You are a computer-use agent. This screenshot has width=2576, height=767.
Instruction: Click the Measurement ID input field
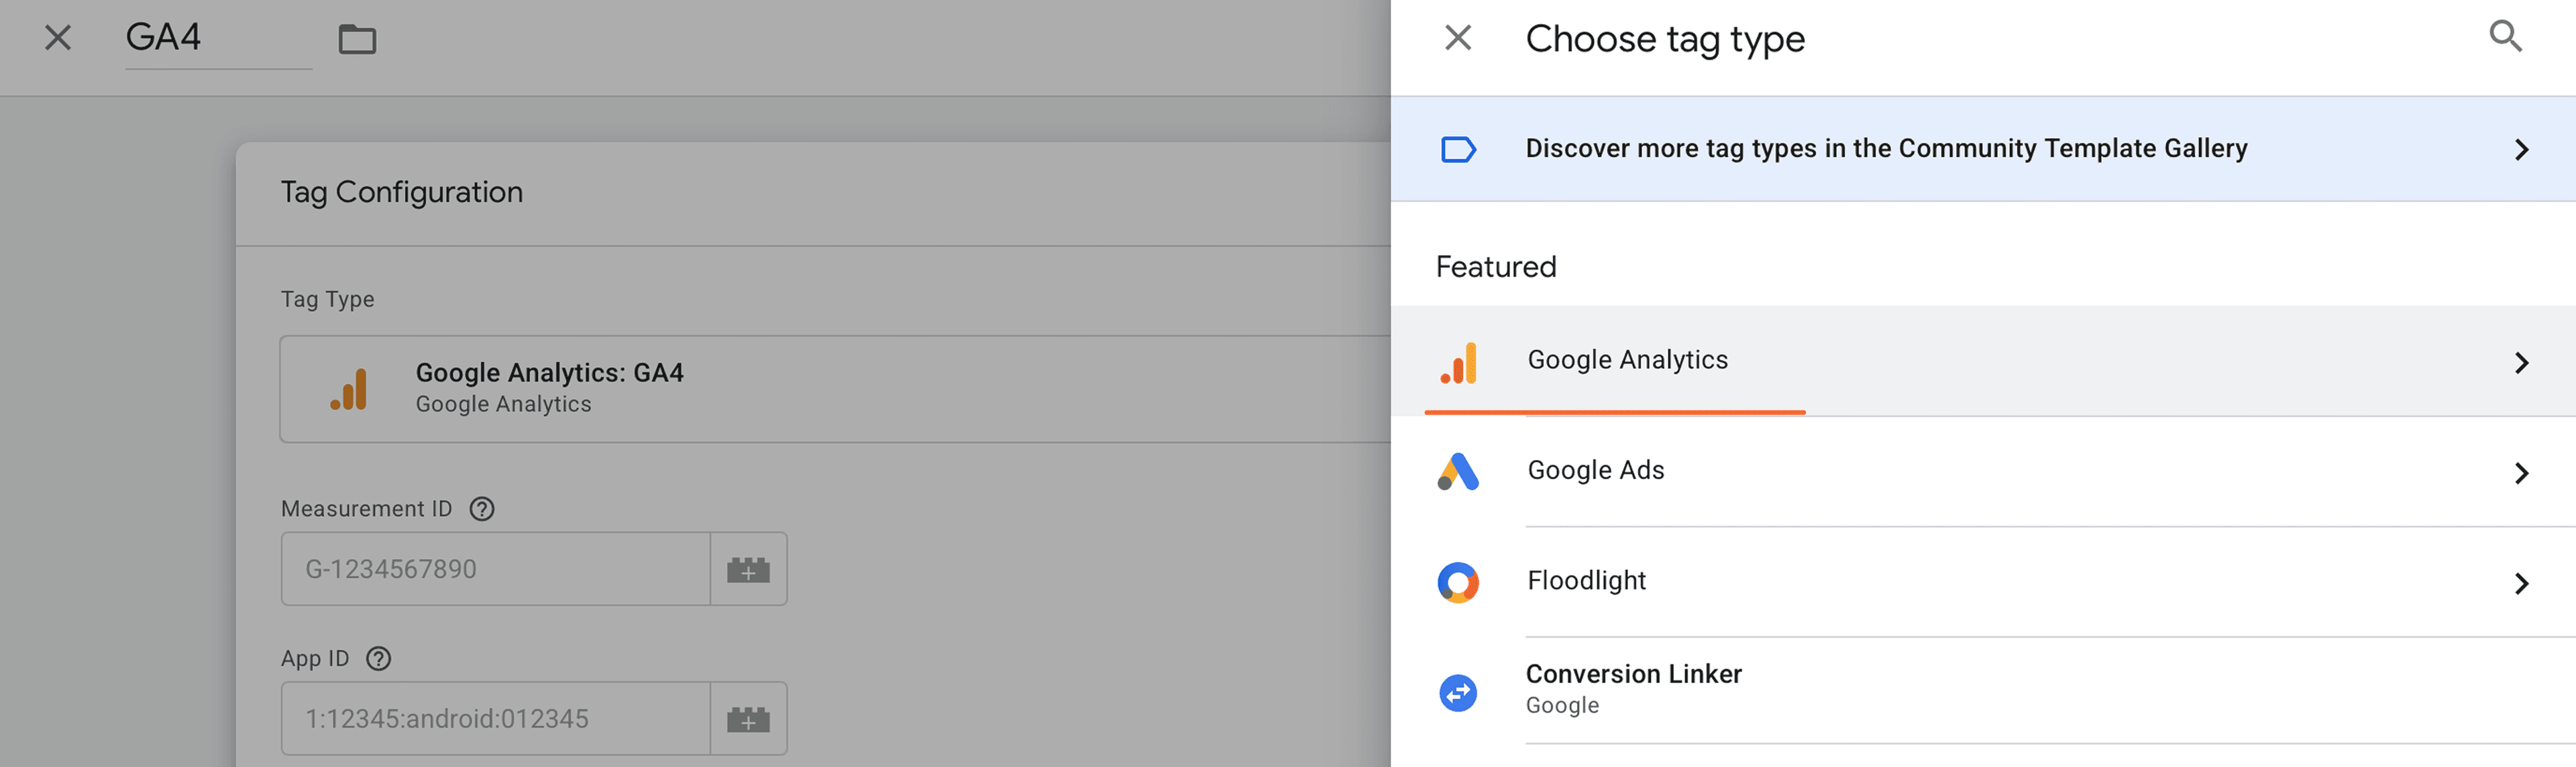click(495, 569)
